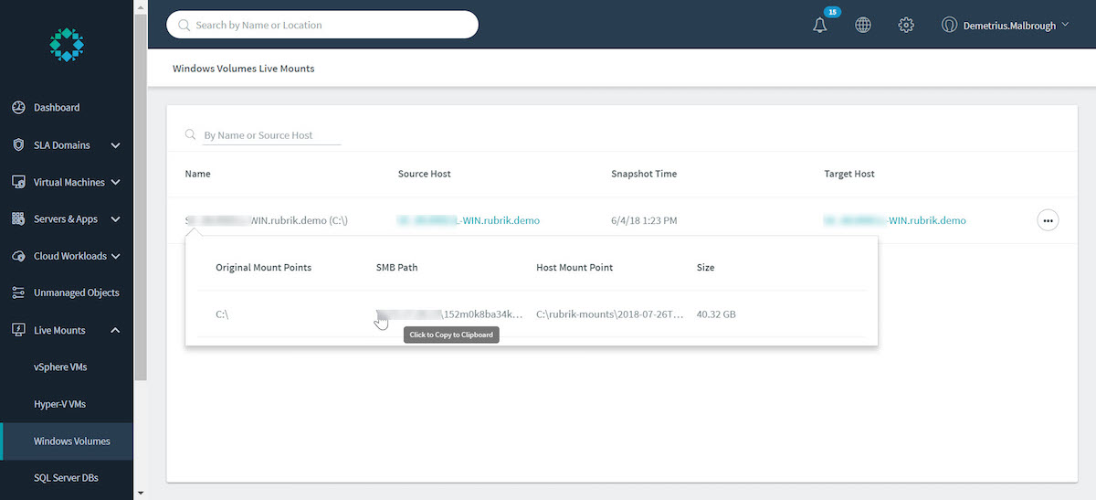1096x500 pixels.
Task: Open the Target Host link
Action: (x=895, y=220)
